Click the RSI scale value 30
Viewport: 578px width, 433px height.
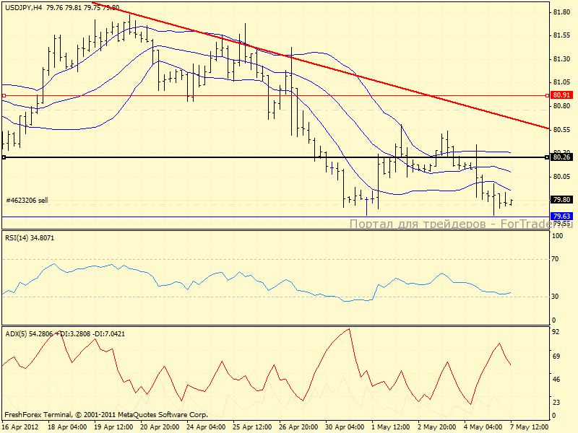click(x=555, y=297)
